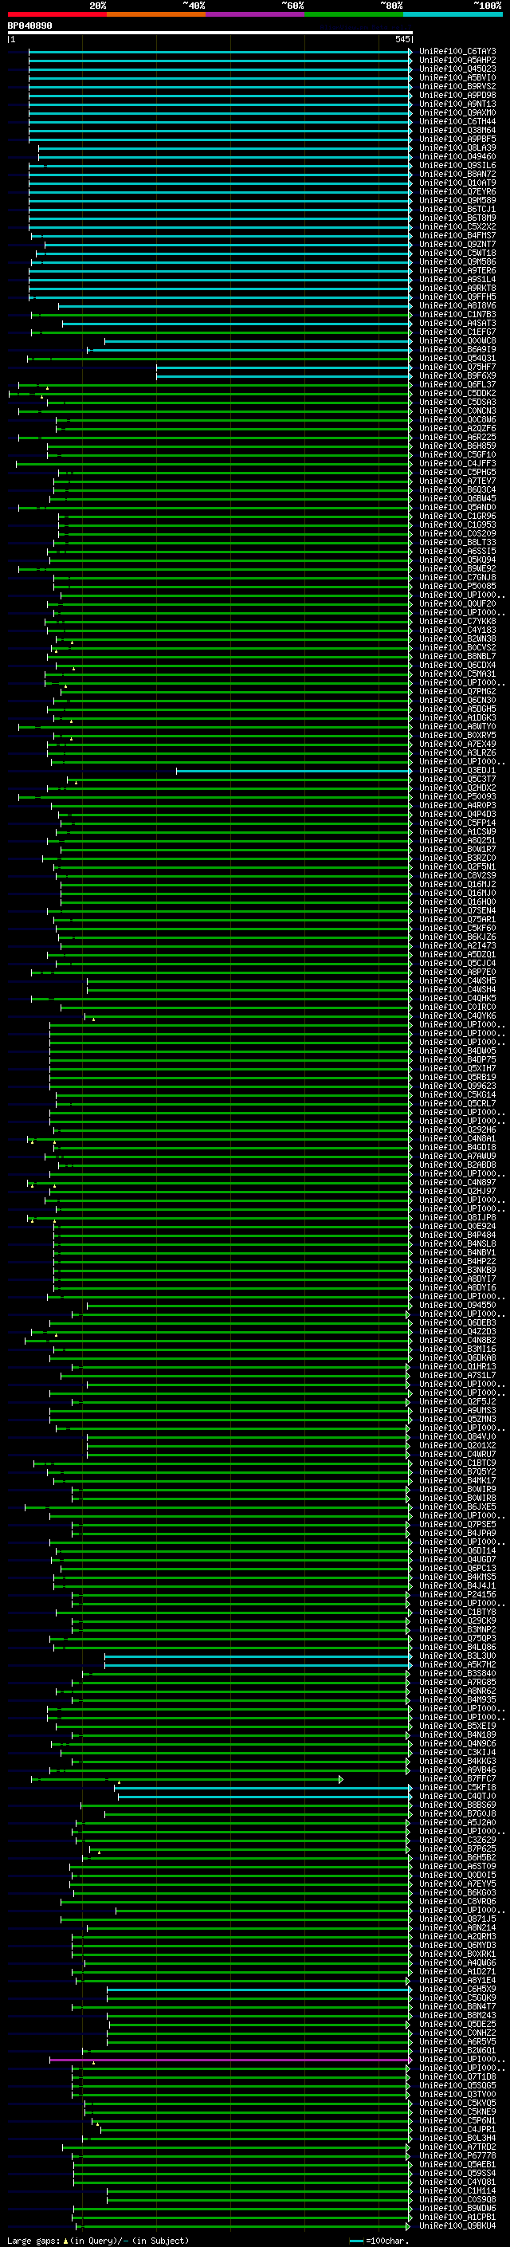Select the UniRef100_Q9FFH5 label
The image size is (510, 2247).
click(457, 297)
